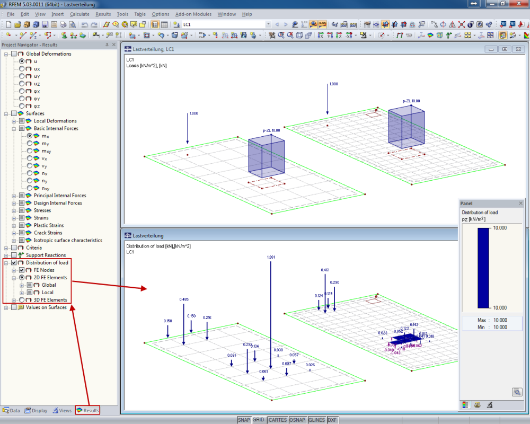Click the Save file toolbar icon
This screenshot has width=530, height=424.
click(45, 24)
